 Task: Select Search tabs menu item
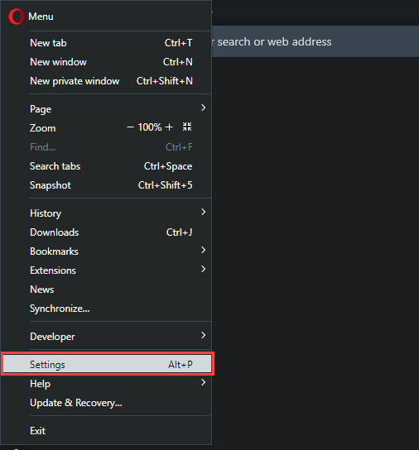point(107,166)
